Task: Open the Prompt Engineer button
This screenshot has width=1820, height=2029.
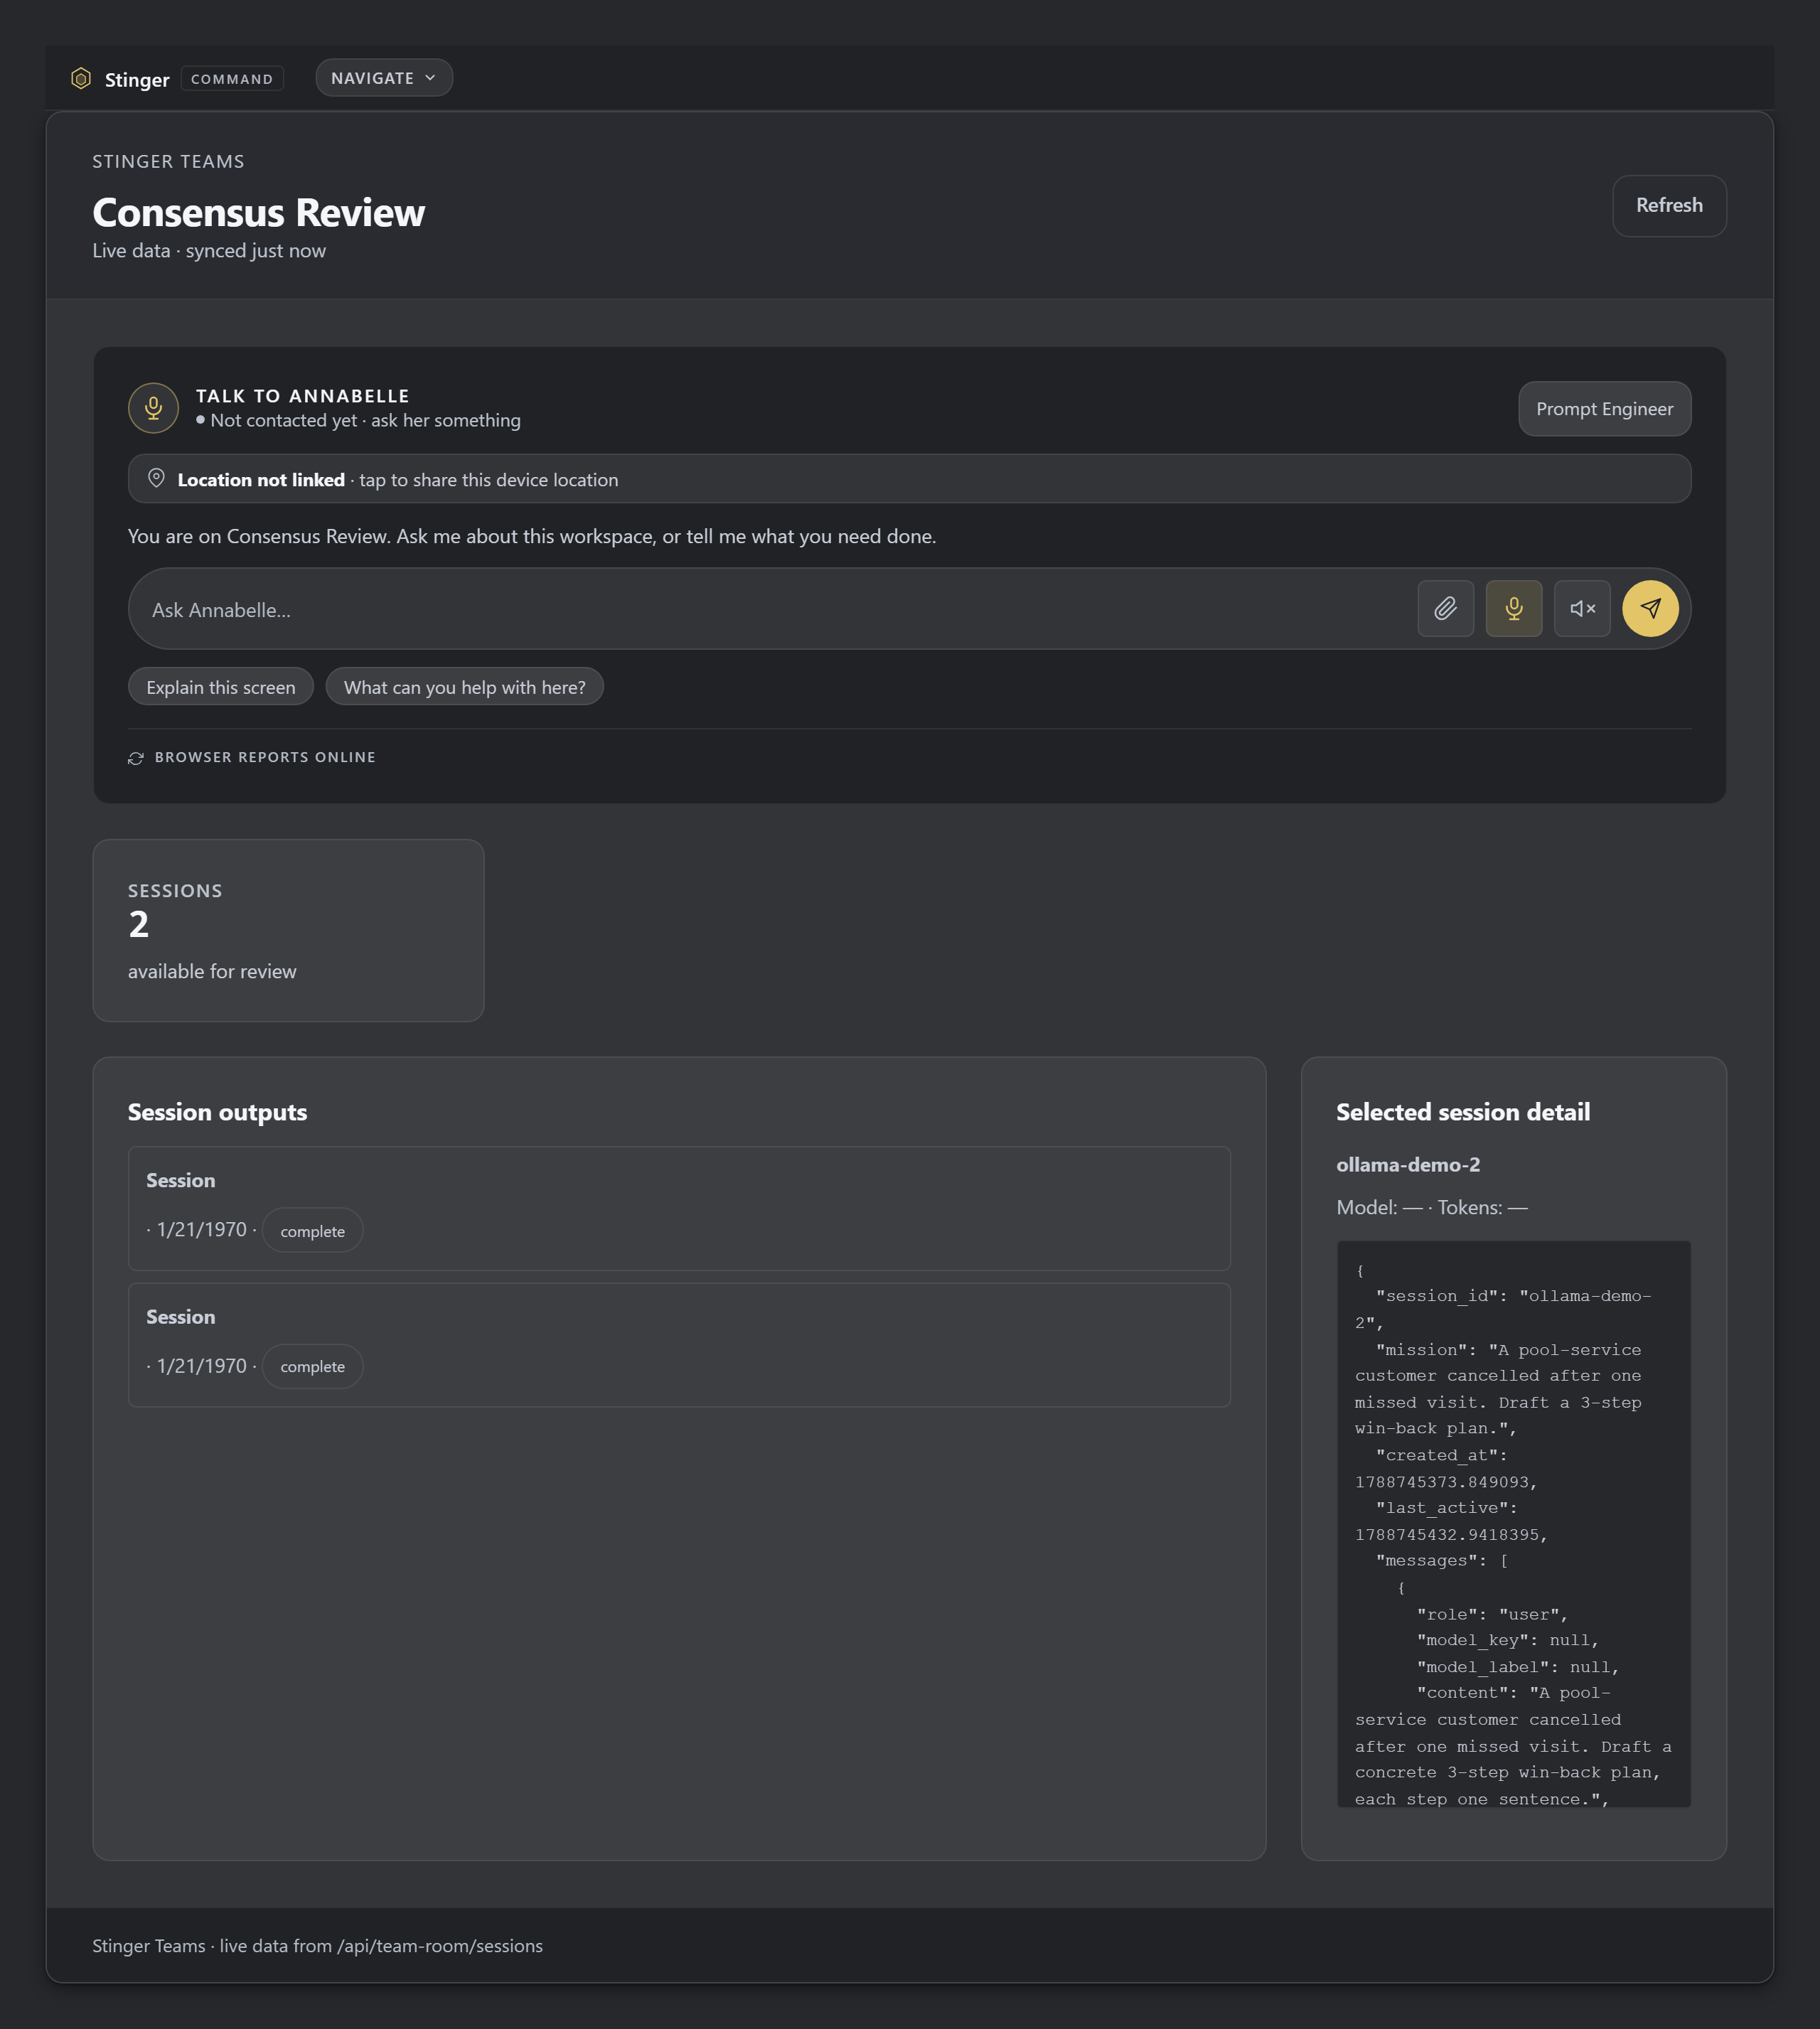Action: click(x=1604, y=408)
